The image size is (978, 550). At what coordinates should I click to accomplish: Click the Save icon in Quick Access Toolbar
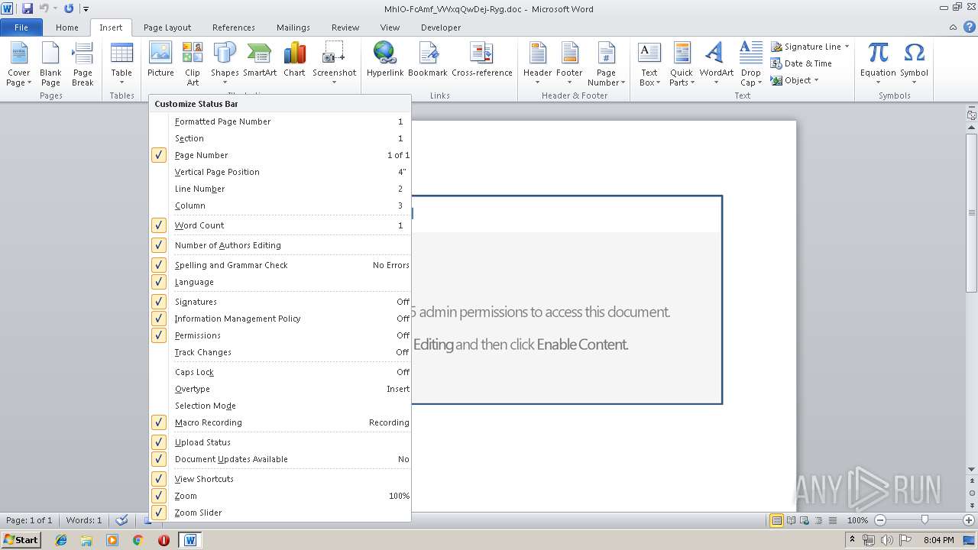(x=28, y=8)
